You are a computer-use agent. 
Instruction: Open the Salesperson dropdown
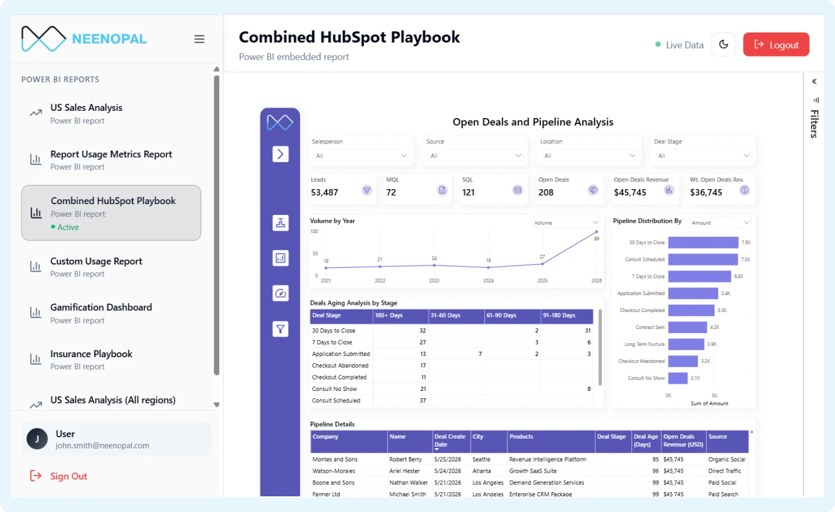[361, 155]
